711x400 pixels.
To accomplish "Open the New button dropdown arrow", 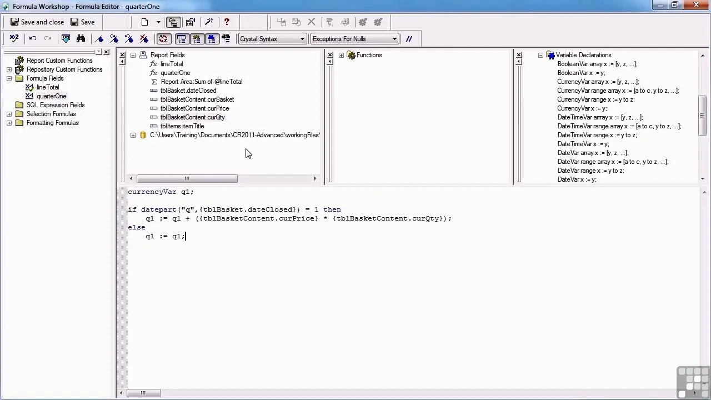I will click(x=158, y=22).
